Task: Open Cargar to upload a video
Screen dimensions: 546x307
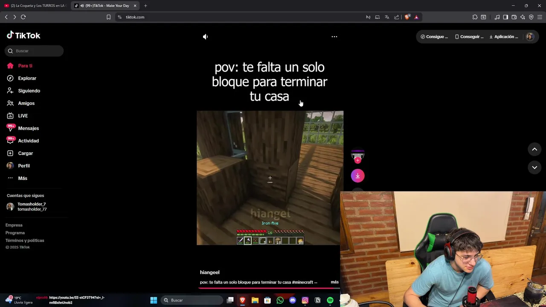Action: tap(25, 153)
